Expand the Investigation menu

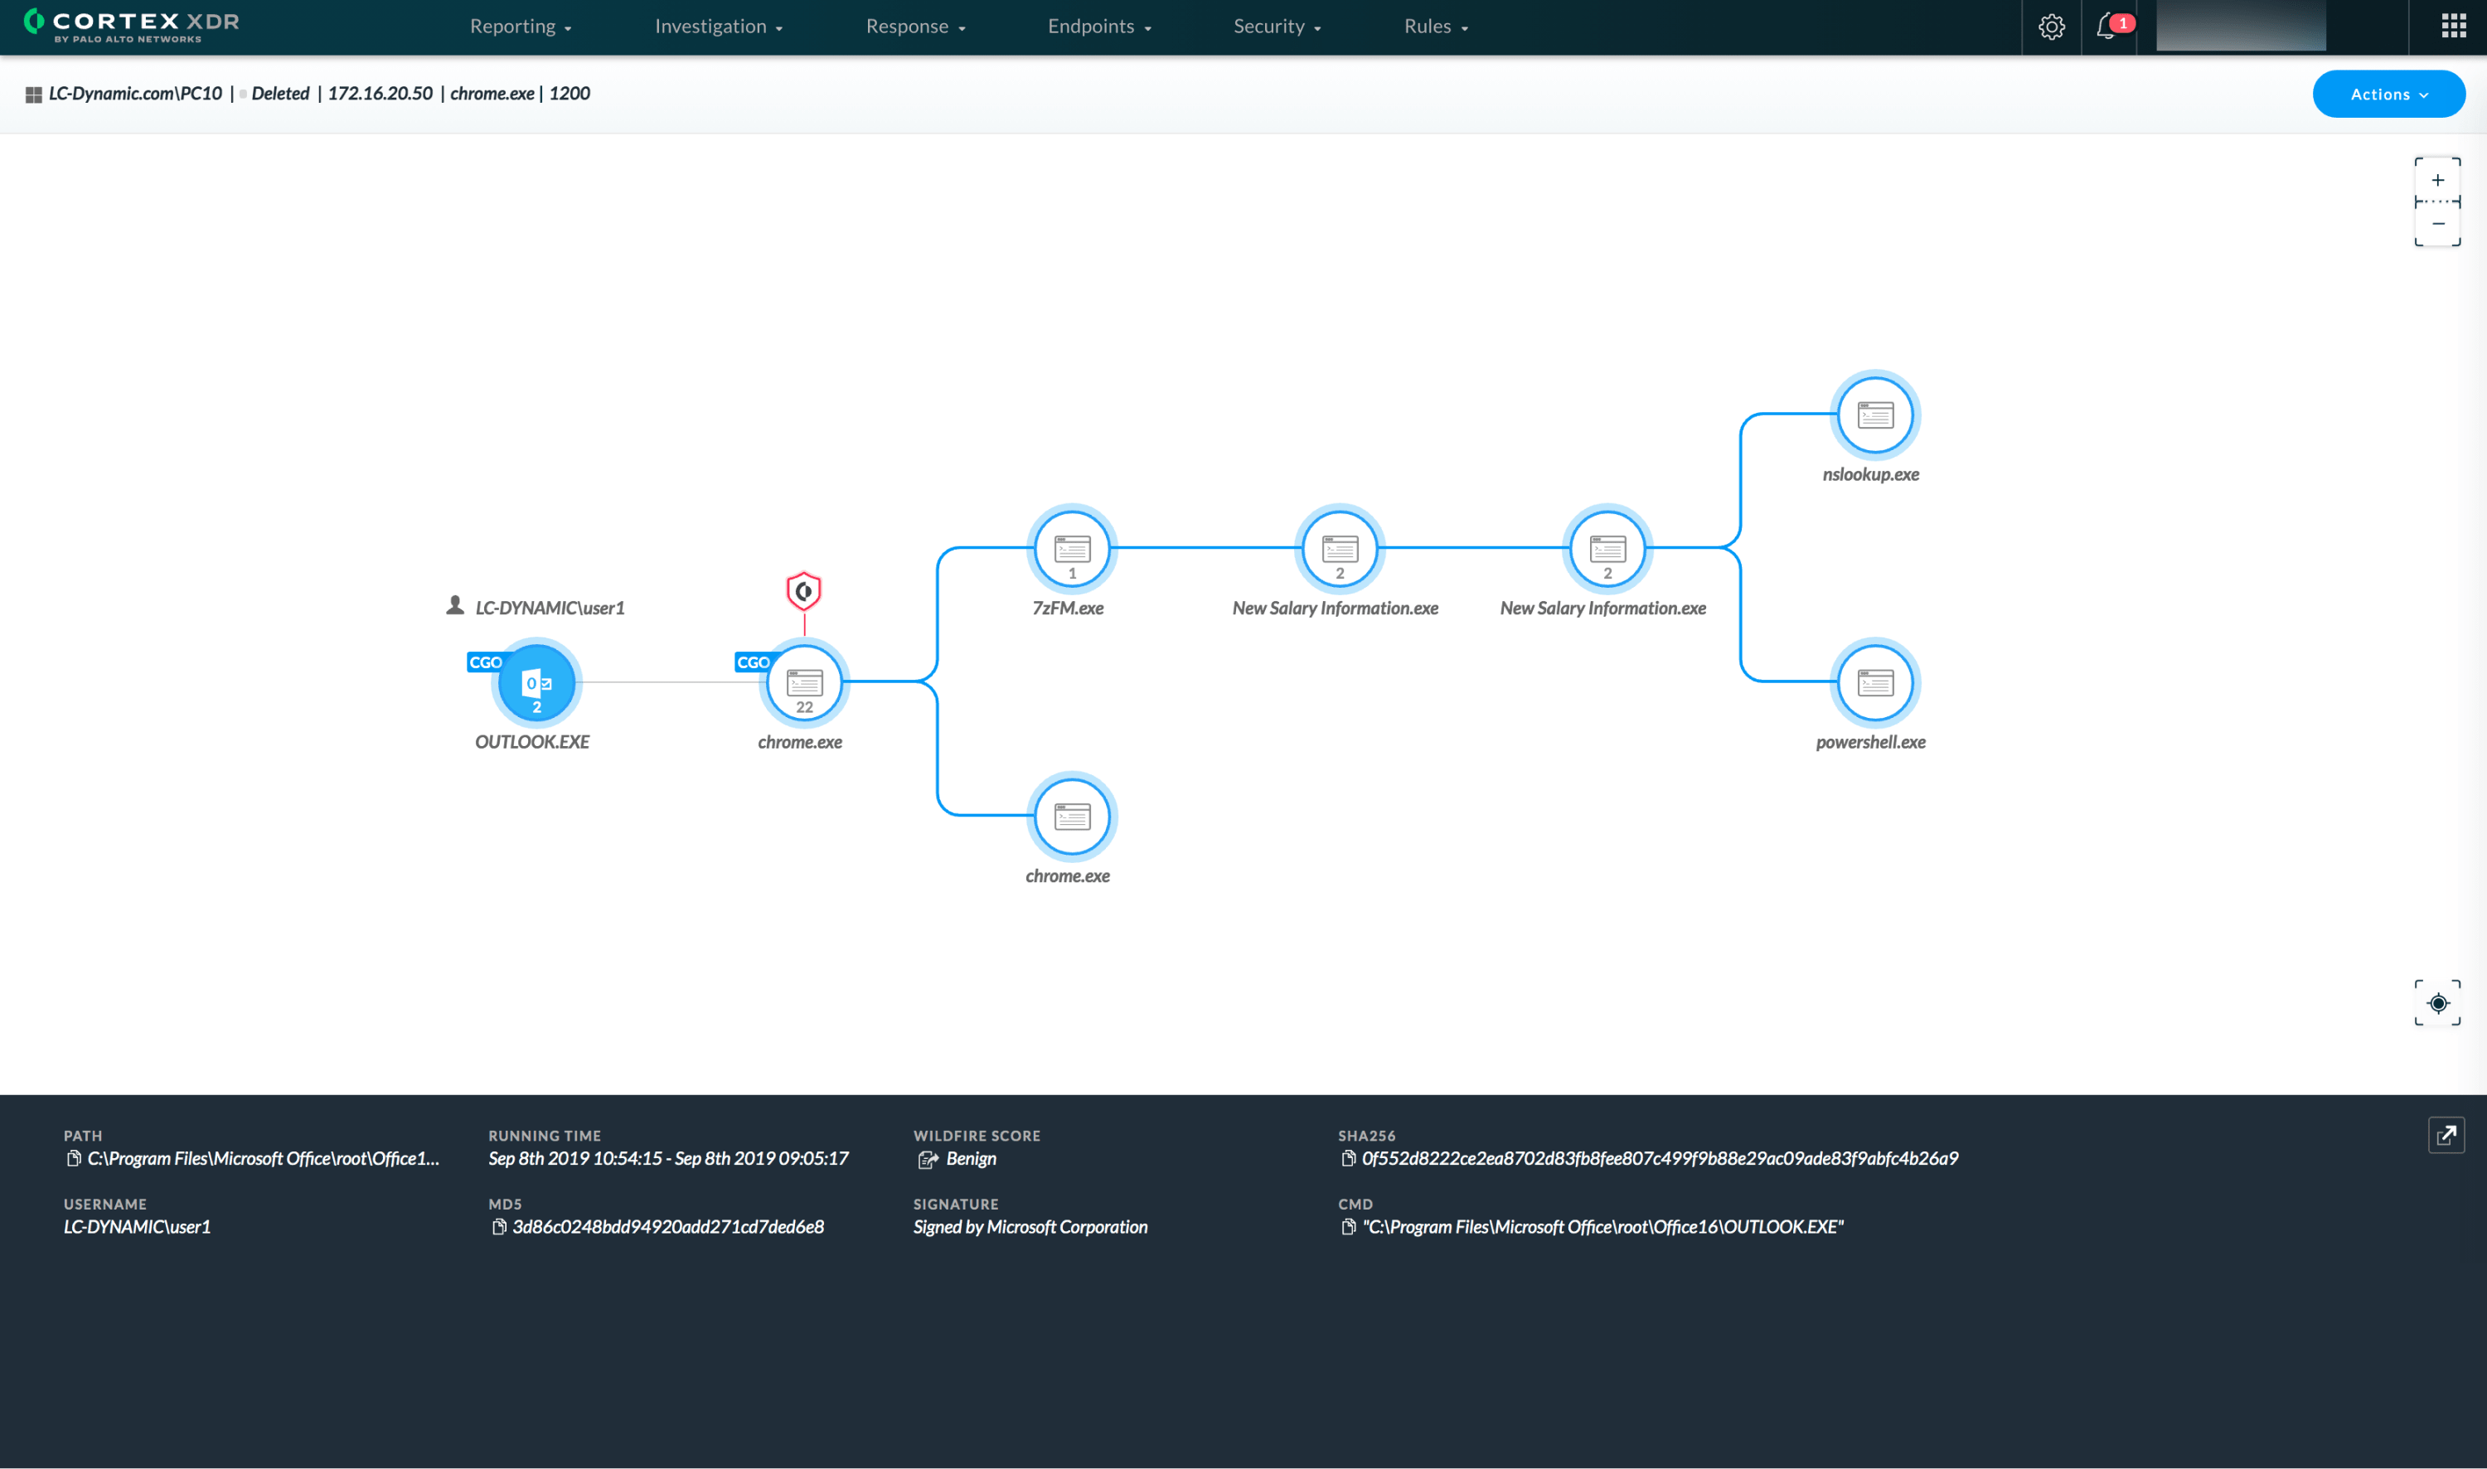(x=719, y=27)
